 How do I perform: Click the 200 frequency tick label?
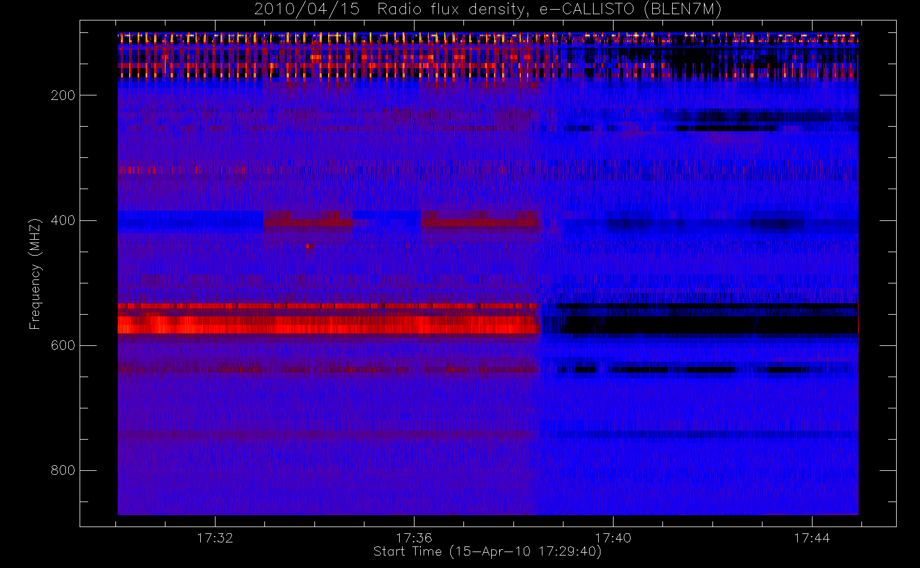click(63, 95)
